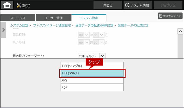Open 終了時刻 hour dropdown

pyautogui.click(x=84, y=42)
